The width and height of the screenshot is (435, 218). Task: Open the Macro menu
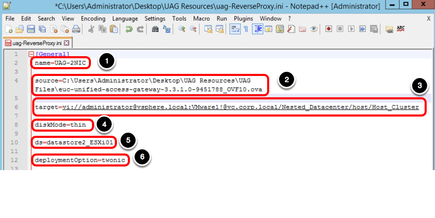point(202,19)
